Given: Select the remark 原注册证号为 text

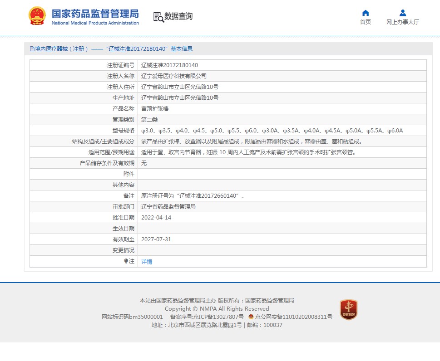Looking at the screenshot, I should [x=193, y=196].
